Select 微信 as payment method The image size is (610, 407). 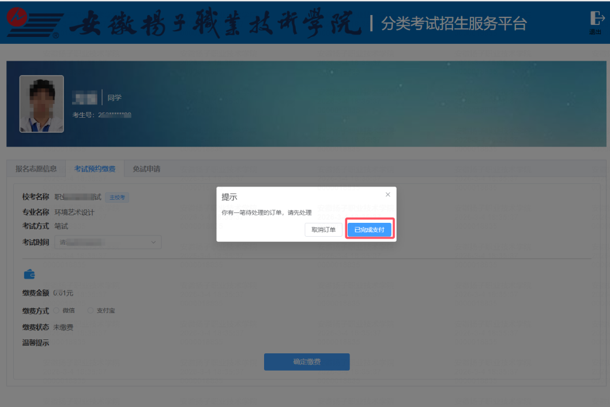57,311
